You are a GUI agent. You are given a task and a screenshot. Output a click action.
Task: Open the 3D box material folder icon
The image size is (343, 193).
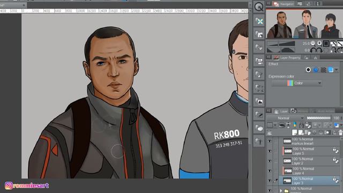(x=259, y=128)
